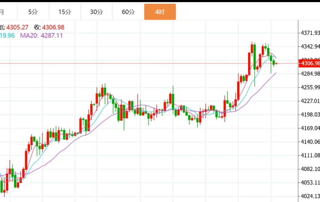Open the 30分 timeframe tab
This screenshot has height=202, width=320.
(x=96, y=12)
